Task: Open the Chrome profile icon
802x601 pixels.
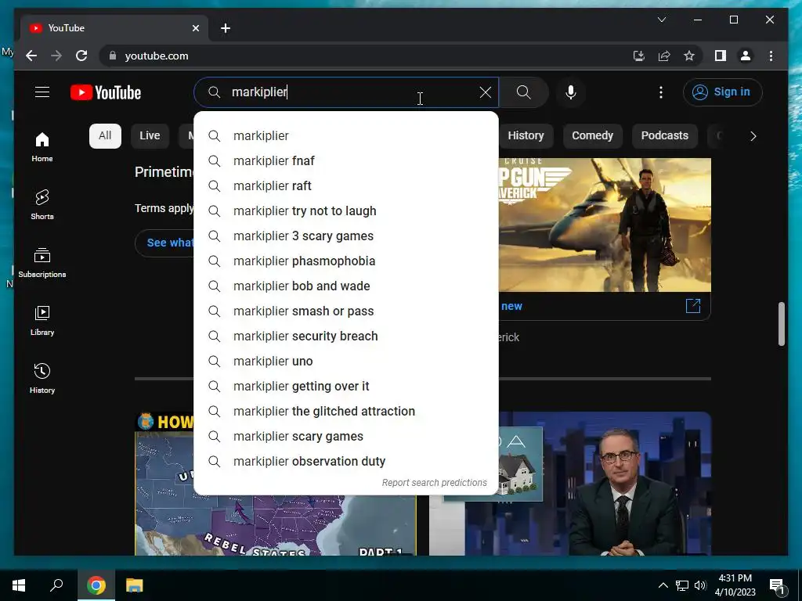Action: [746, 56]
